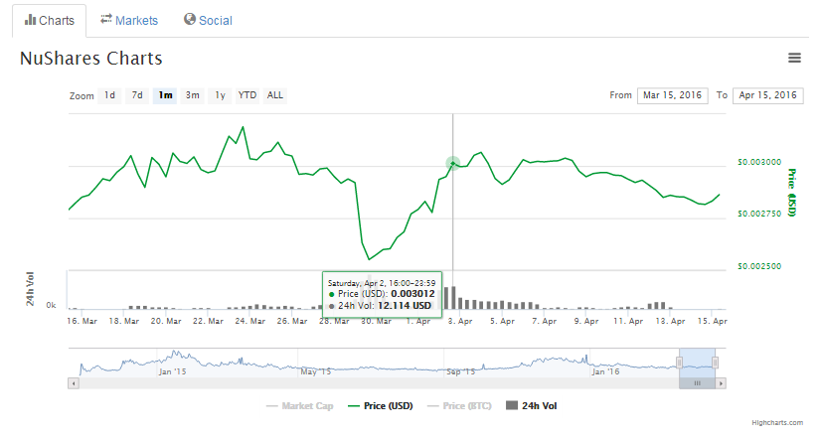Switch to the Markets tab
Viewport: 821px width, 439px height.
pyautogui.click(x=129, y=20)
